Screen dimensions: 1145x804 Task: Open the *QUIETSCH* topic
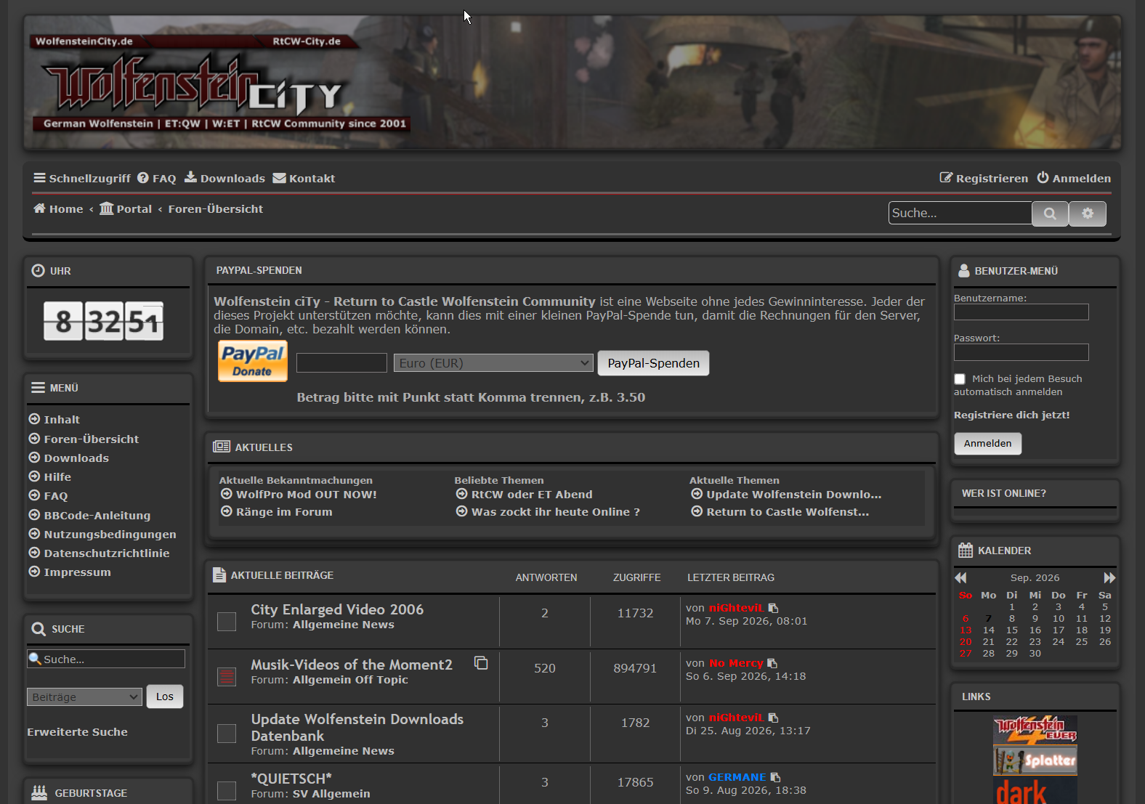(291, 779)
